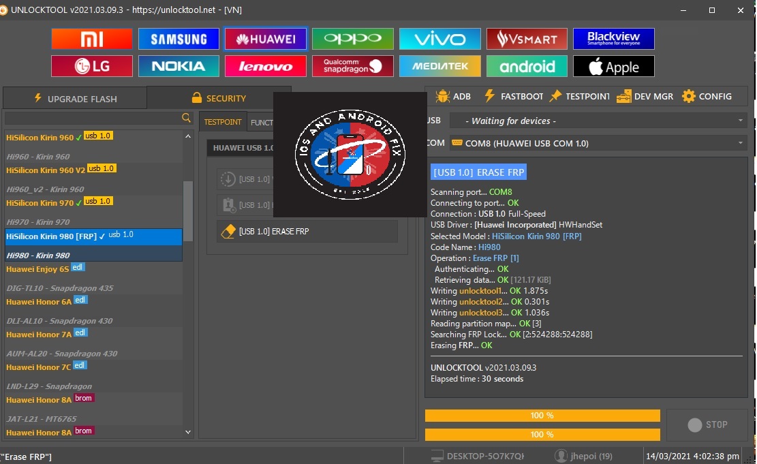Switch to the SECURITY tab

tap(219, 98)
